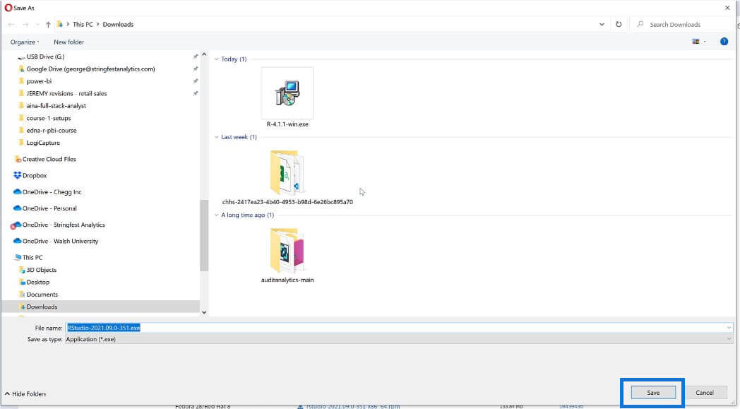Select JEREMY revisions - retail sales folder

[x=66, y=93]
